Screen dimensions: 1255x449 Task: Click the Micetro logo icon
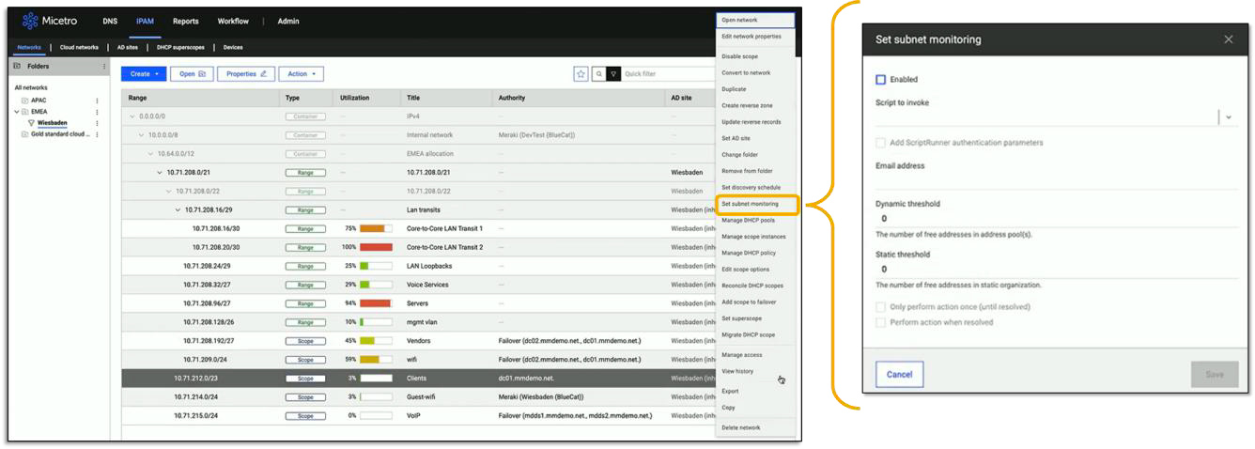point(29,21)
